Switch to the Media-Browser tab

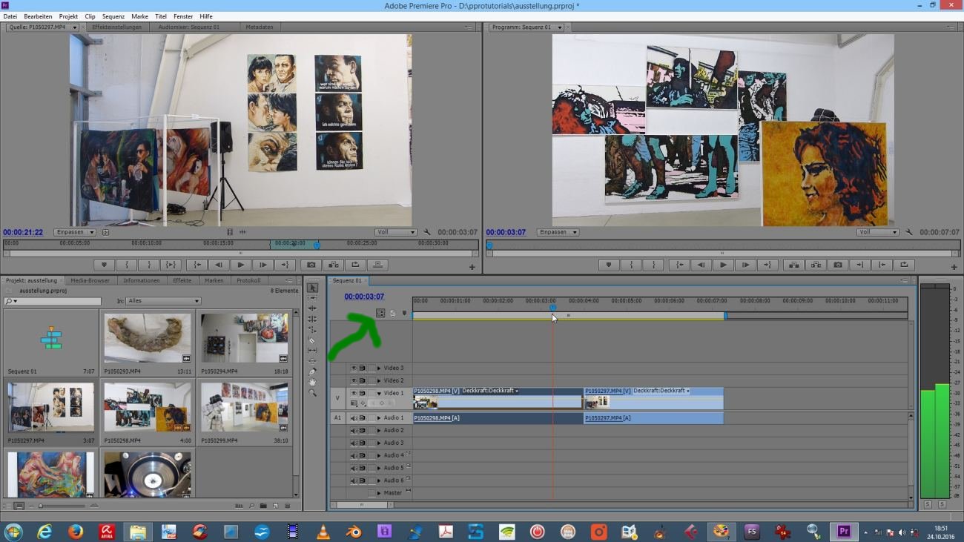coord(90,280)
